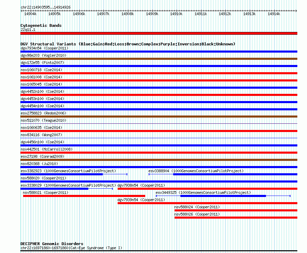Viewport: 307px width, 253px height.
Task: Open nsv442501 (McCarroll2008) label
Action: (47, 149)
